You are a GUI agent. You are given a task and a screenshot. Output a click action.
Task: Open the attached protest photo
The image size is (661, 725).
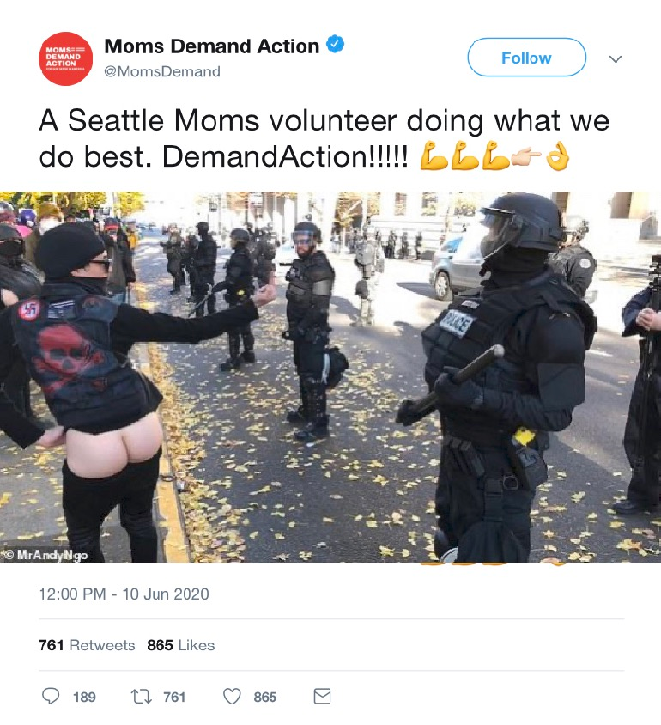click(330, 377)
